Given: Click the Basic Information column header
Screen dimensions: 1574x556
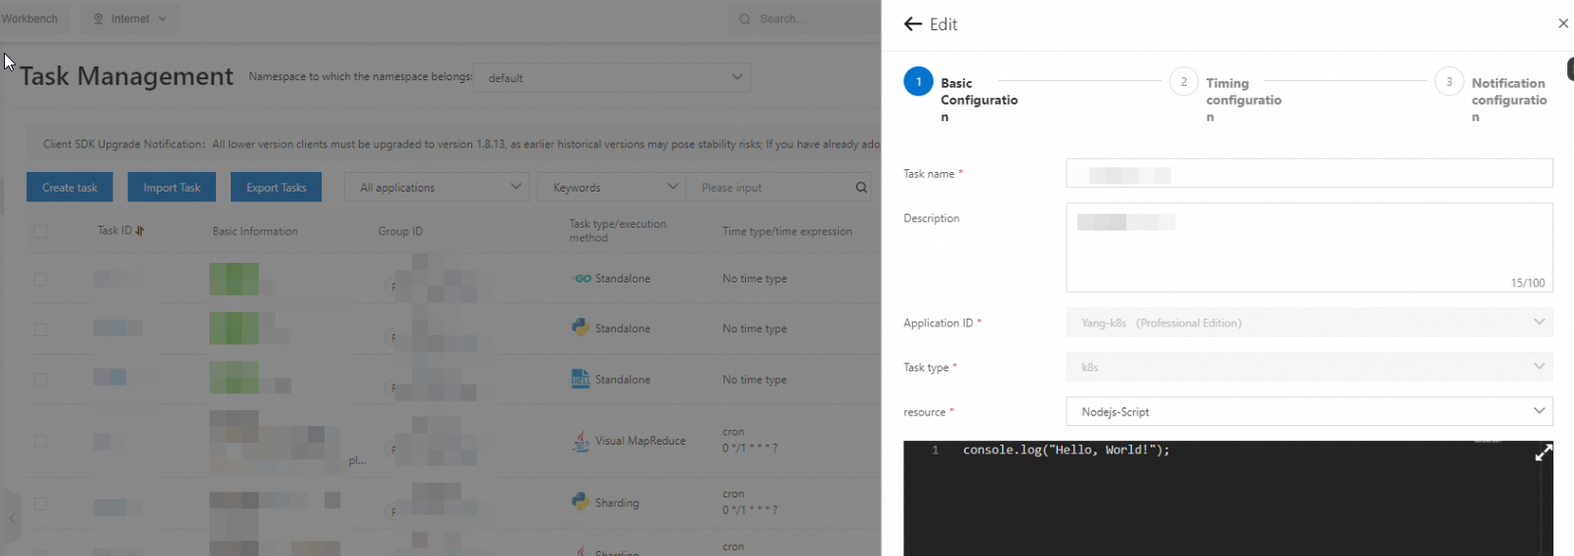Looking at the screenshot, I should pos(255,232).
